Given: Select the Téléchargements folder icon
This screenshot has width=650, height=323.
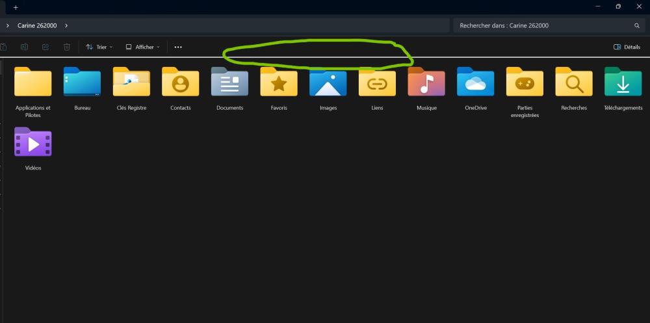Looking at the screenshot, I should click(623, 83).
